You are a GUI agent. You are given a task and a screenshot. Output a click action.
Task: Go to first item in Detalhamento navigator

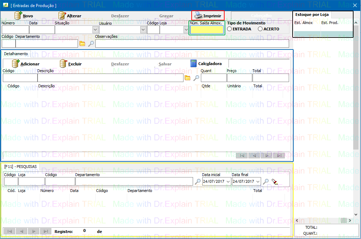pos(242,156)
